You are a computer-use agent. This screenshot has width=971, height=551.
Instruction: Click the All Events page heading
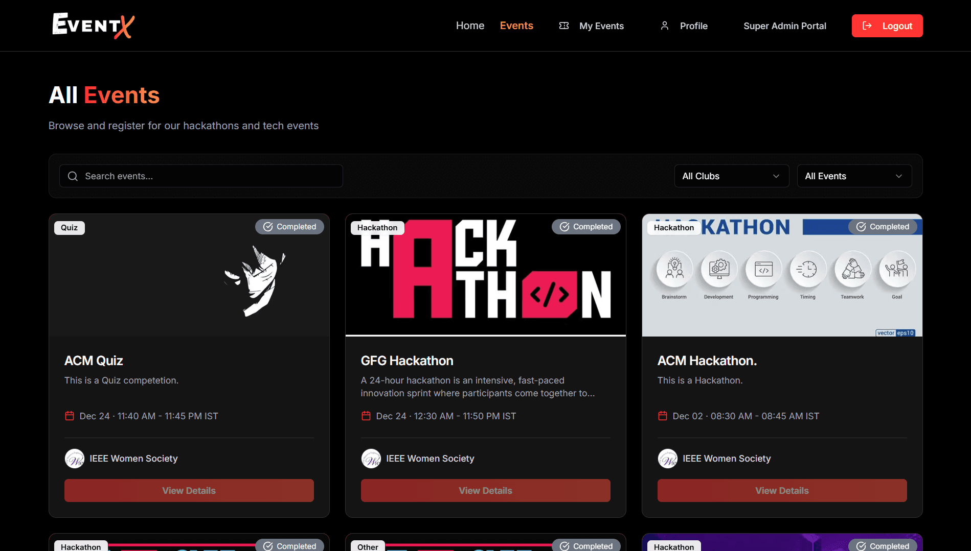104,95
